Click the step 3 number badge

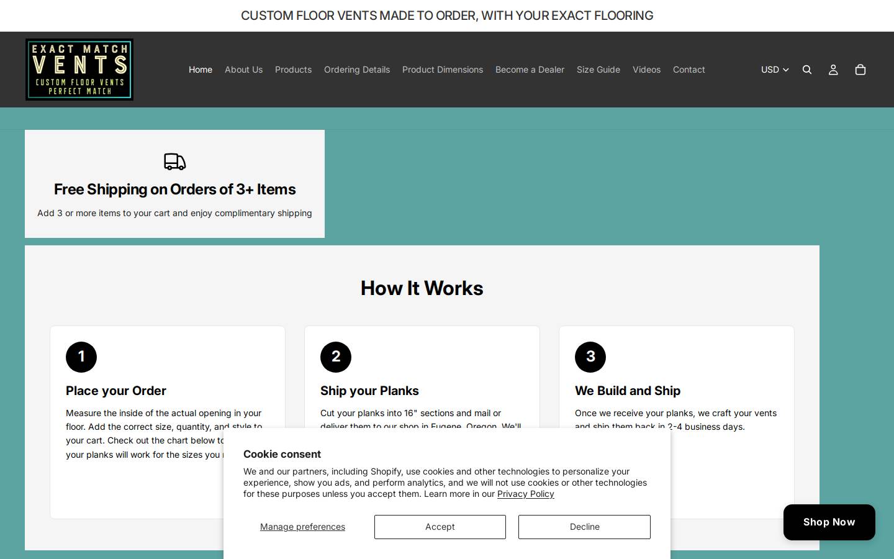pyautogui.click(x=590, y=357)
